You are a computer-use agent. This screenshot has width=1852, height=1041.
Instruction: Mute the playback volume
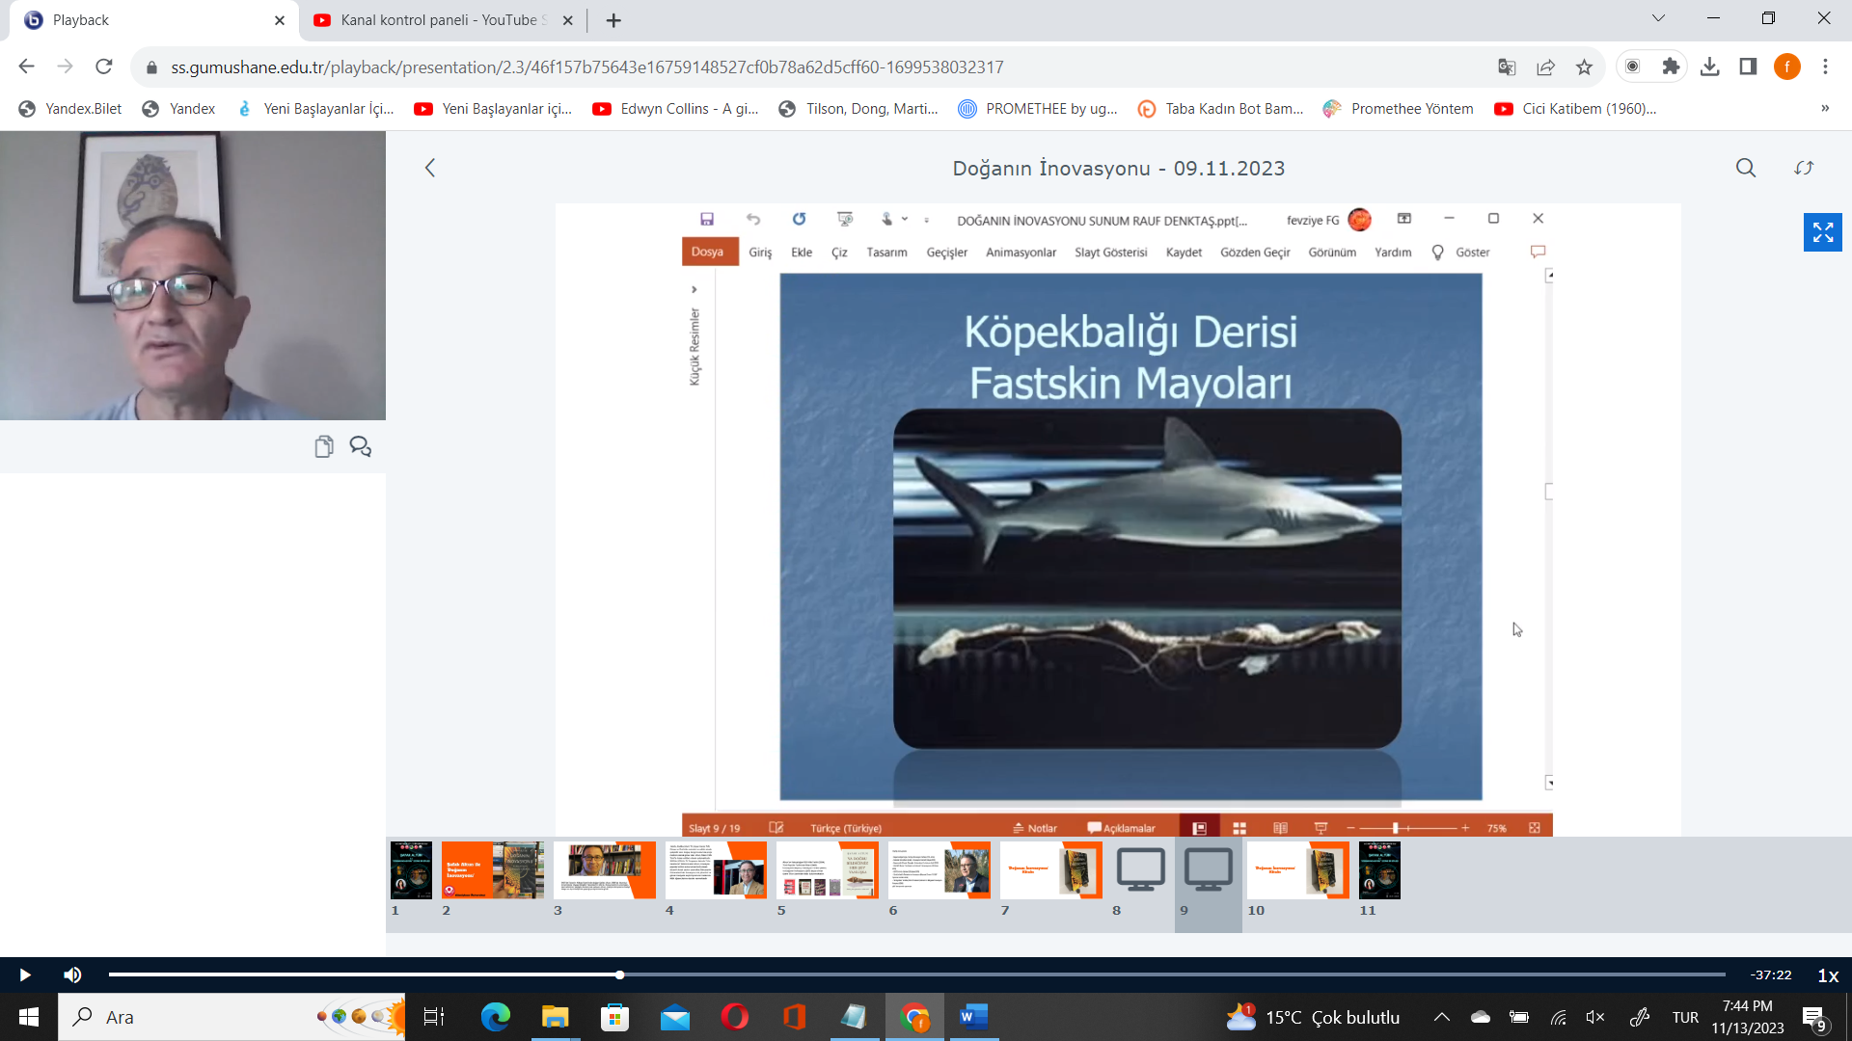[x=72, y=975]
